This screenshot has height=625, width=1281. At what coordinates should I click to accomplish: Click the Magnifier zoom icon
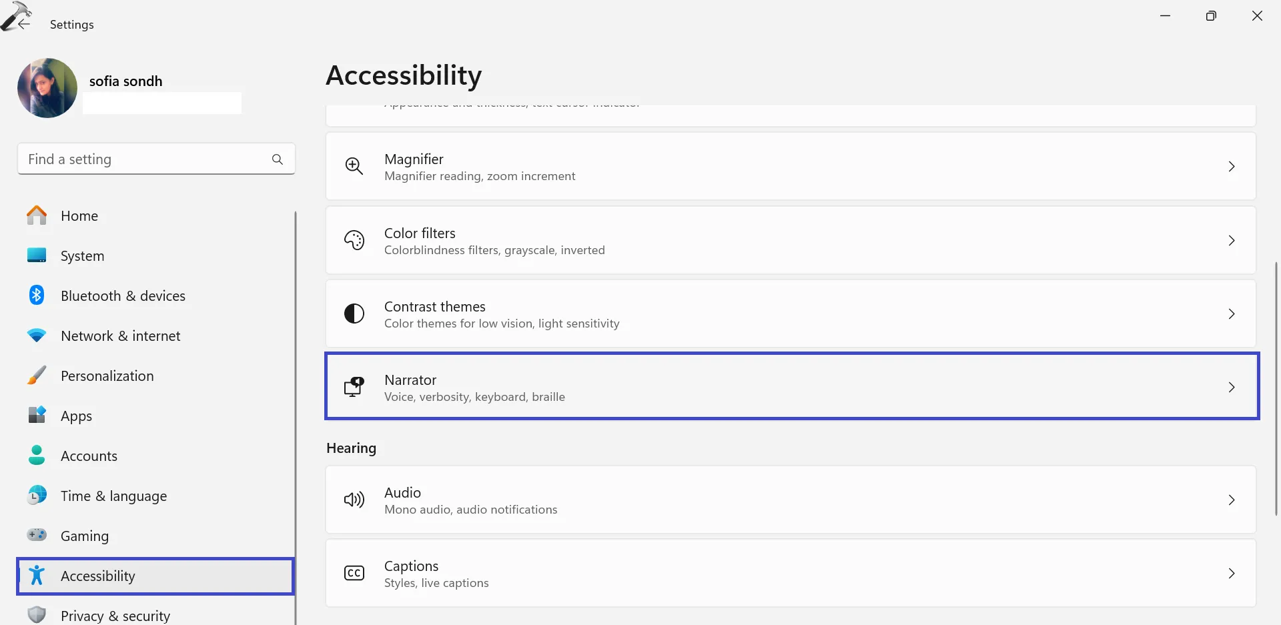tap(354, 166)
